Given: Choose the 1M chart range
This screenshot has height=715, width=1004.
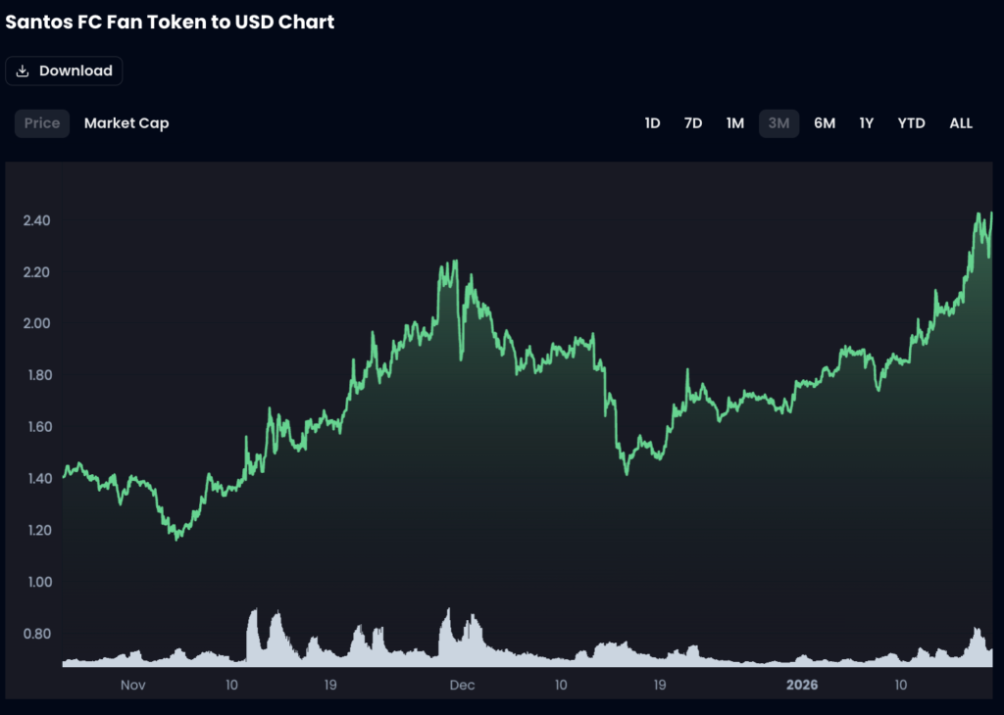Looking at the screenshot, I should (x=735, y=123).
